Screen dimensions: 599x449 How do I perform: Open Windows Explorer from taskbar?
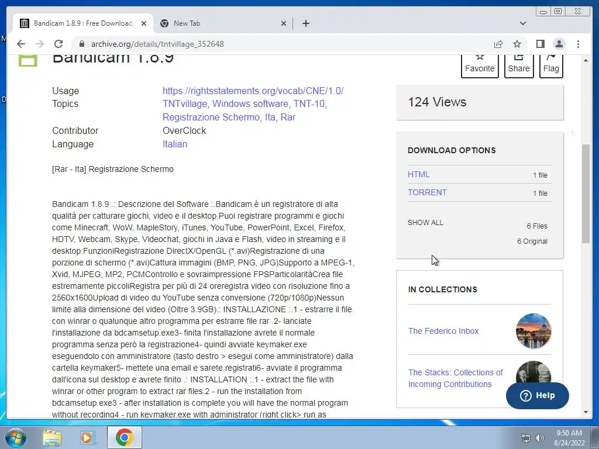coord(52,438)
